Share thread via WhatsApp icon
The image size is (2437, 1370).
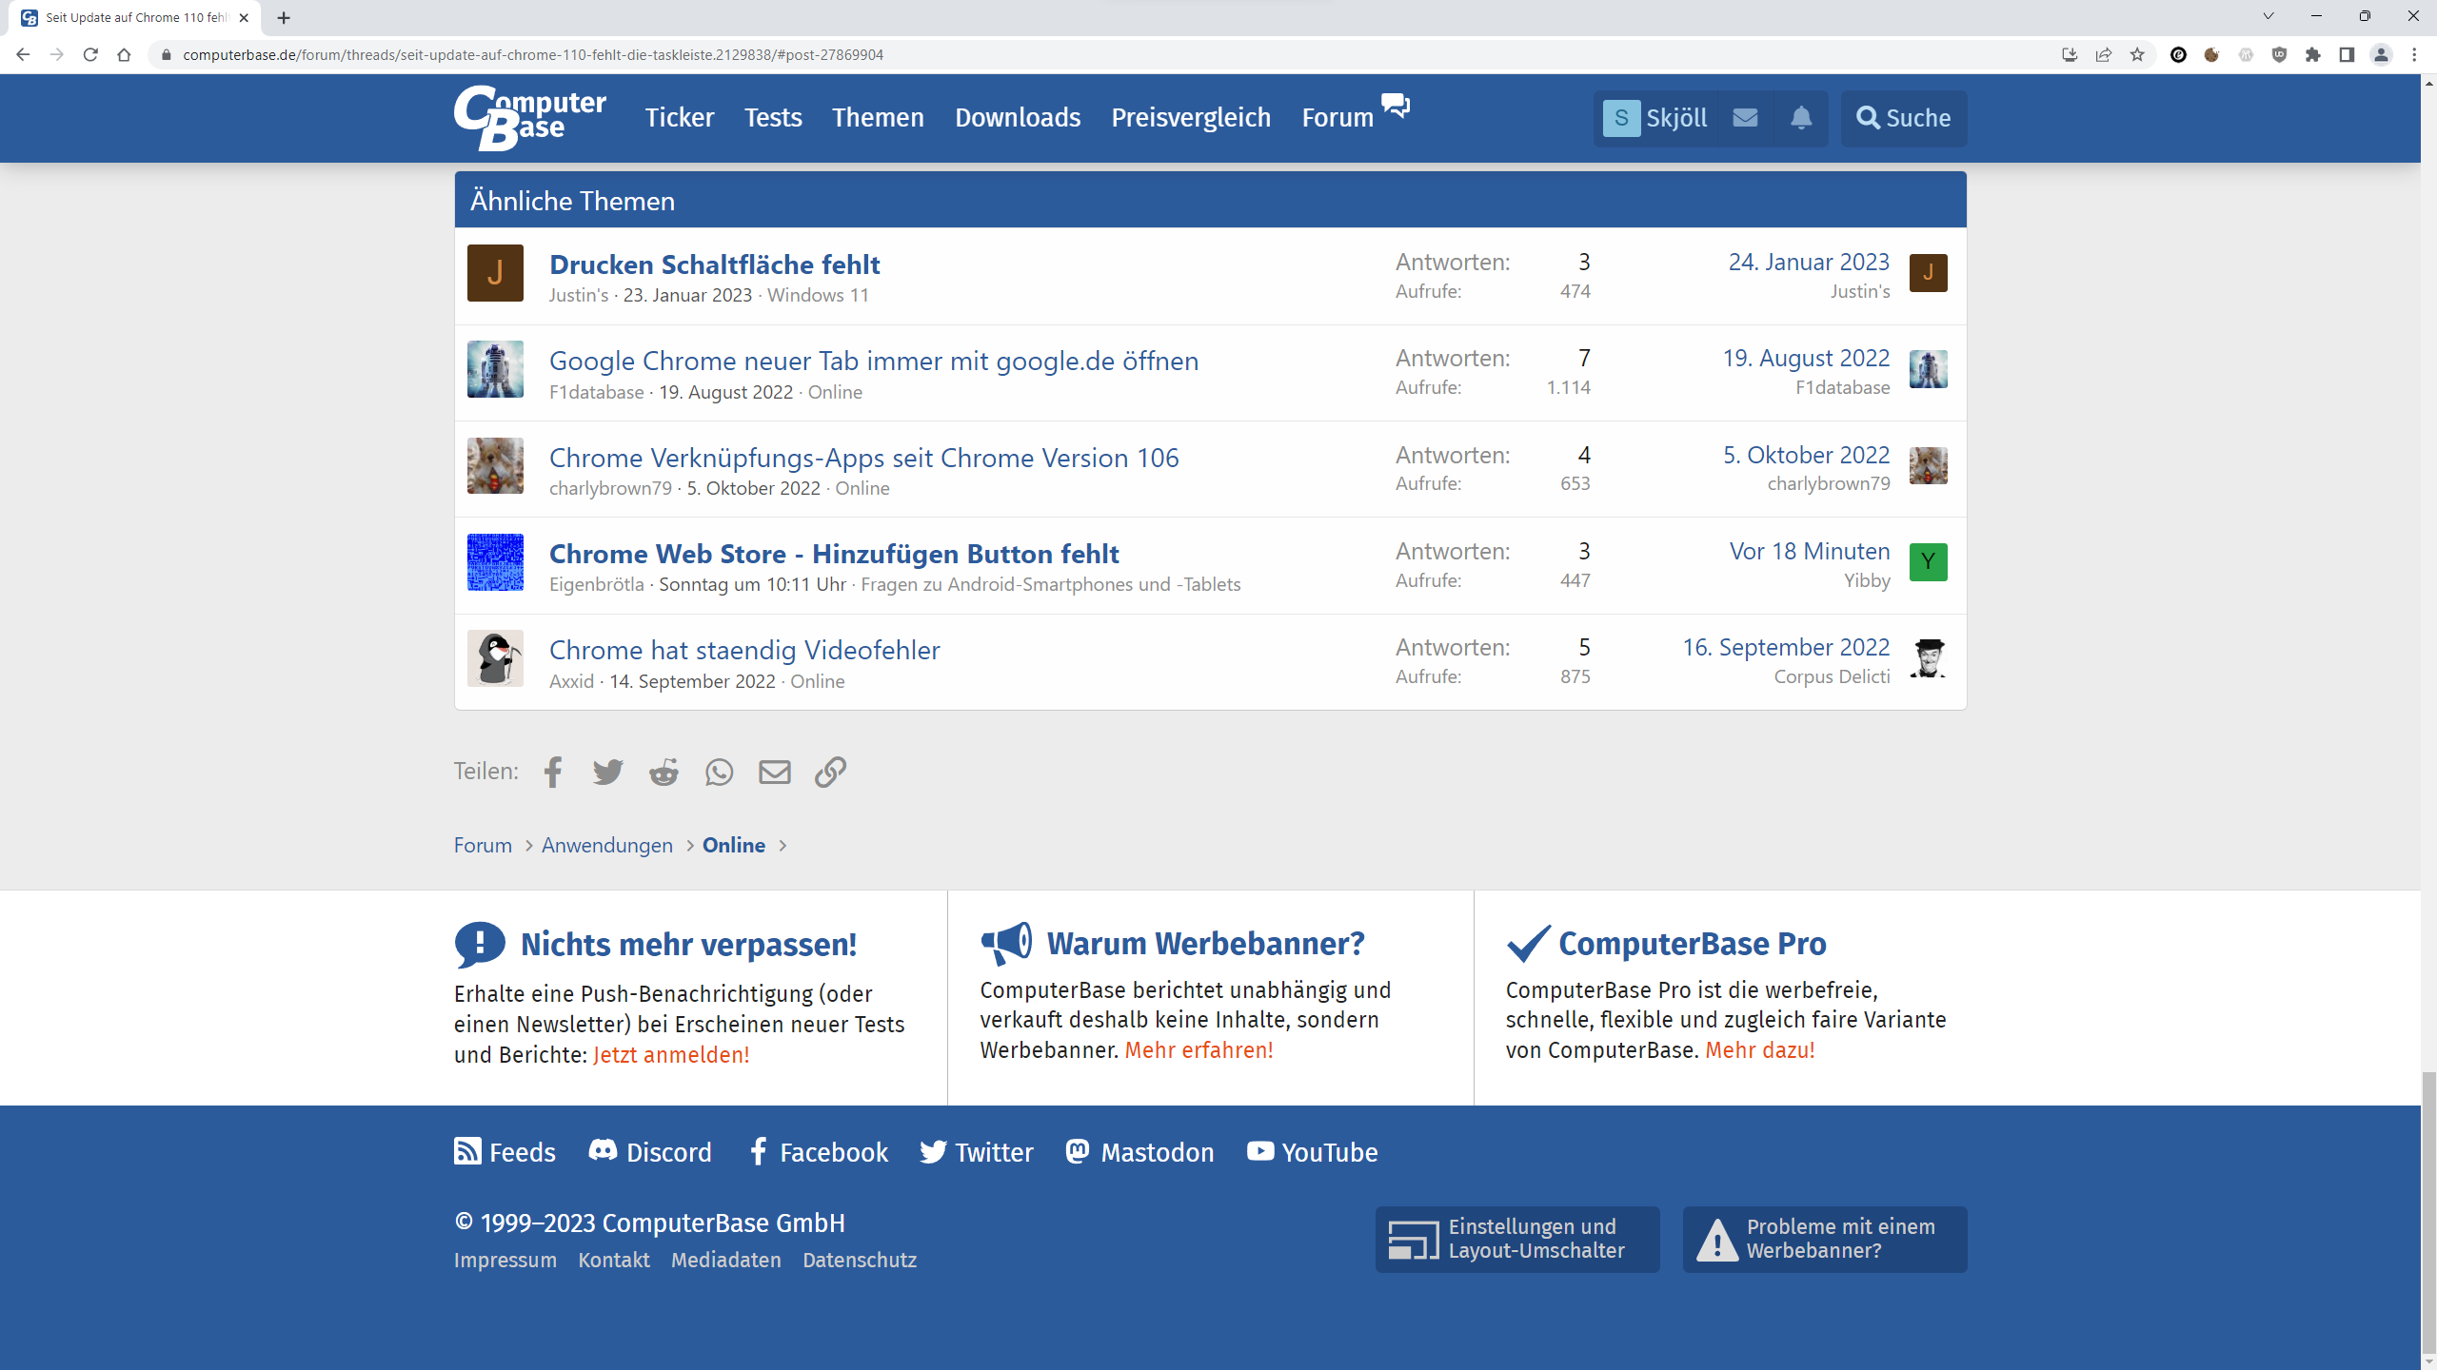pos(719,772)
